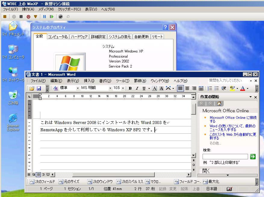Select the マイ コンピュータ desktop icon
Screen dimensions: 264x197
click(13, 52)
